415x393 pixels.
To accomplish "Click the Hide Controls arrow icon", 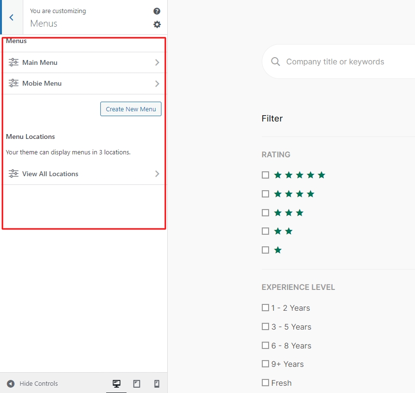I will pyautogui.click(x=11, y=384).
